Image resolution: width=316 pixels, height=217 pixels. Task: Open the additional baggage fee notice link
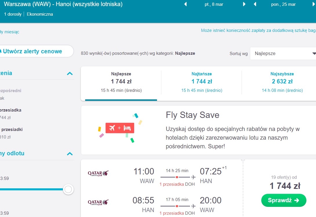coord(258,30)
